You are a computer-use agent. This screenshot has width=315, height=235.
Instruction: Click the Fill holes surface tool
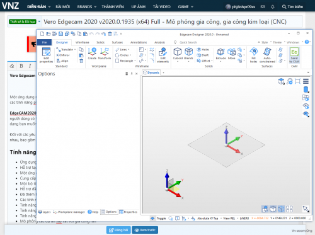point(254,55)
